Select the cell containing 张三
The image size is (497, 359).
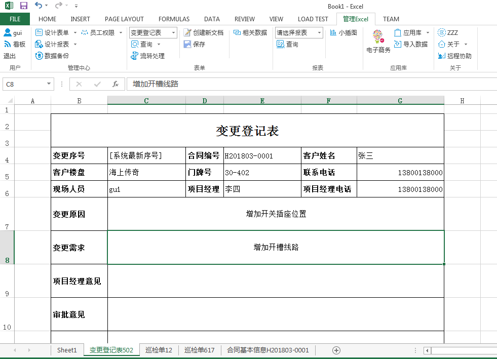(400, 155)
